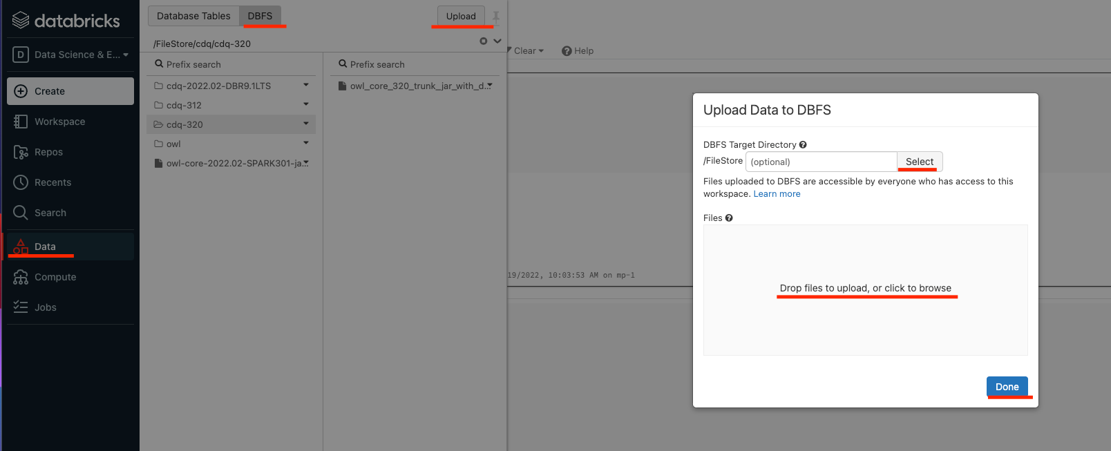
Task: Click the folder icon of cdq-312
Action: point(158,105)
